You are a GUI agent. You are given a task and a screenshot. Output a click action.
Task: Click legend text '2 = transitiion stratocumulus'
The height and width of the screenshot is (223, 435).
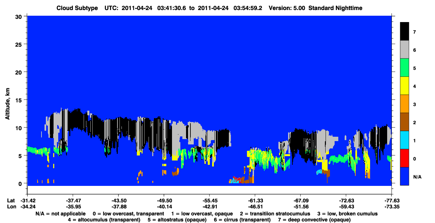point(275,214)
